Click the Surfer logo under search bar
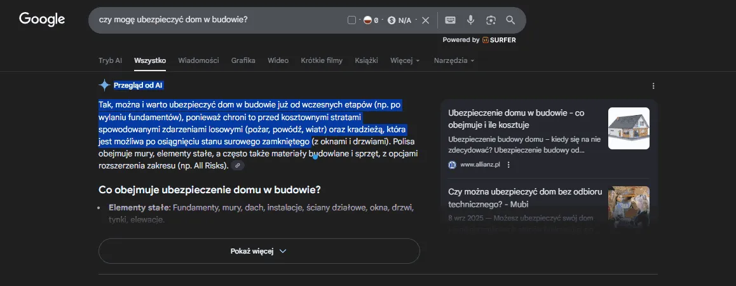 [499, 40]
